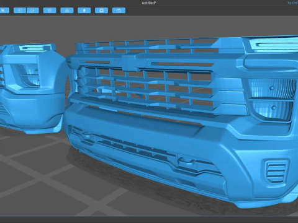298x223 pixels.
Task: Click the Undo arrow toolbar button
Action: pyautogui.click(x=20, y=11)
